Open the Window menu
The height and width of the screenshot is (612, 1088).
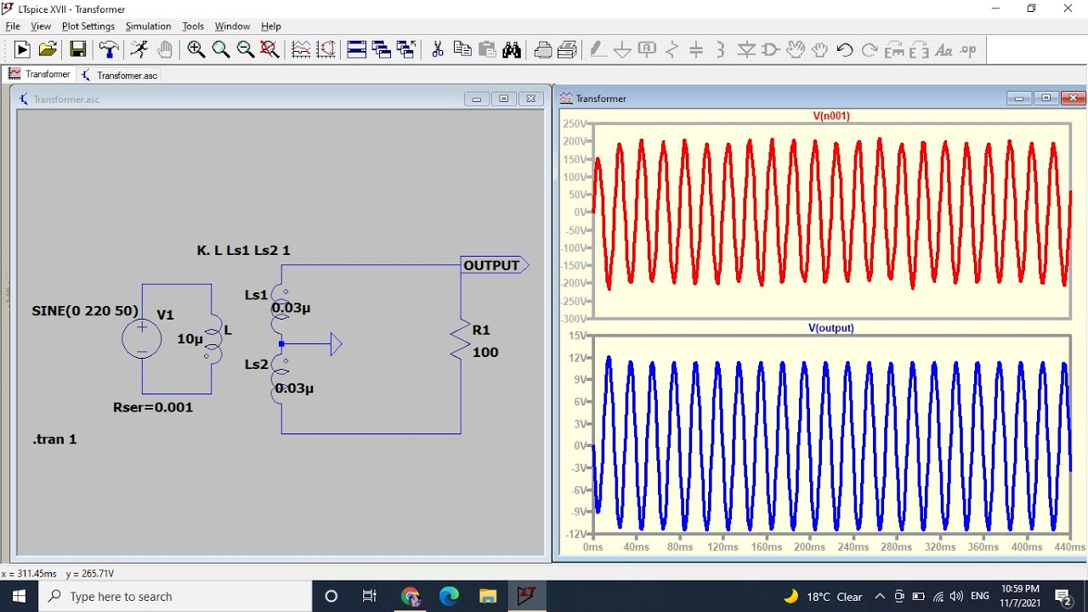pyautogui.click(x=232, y=26)
